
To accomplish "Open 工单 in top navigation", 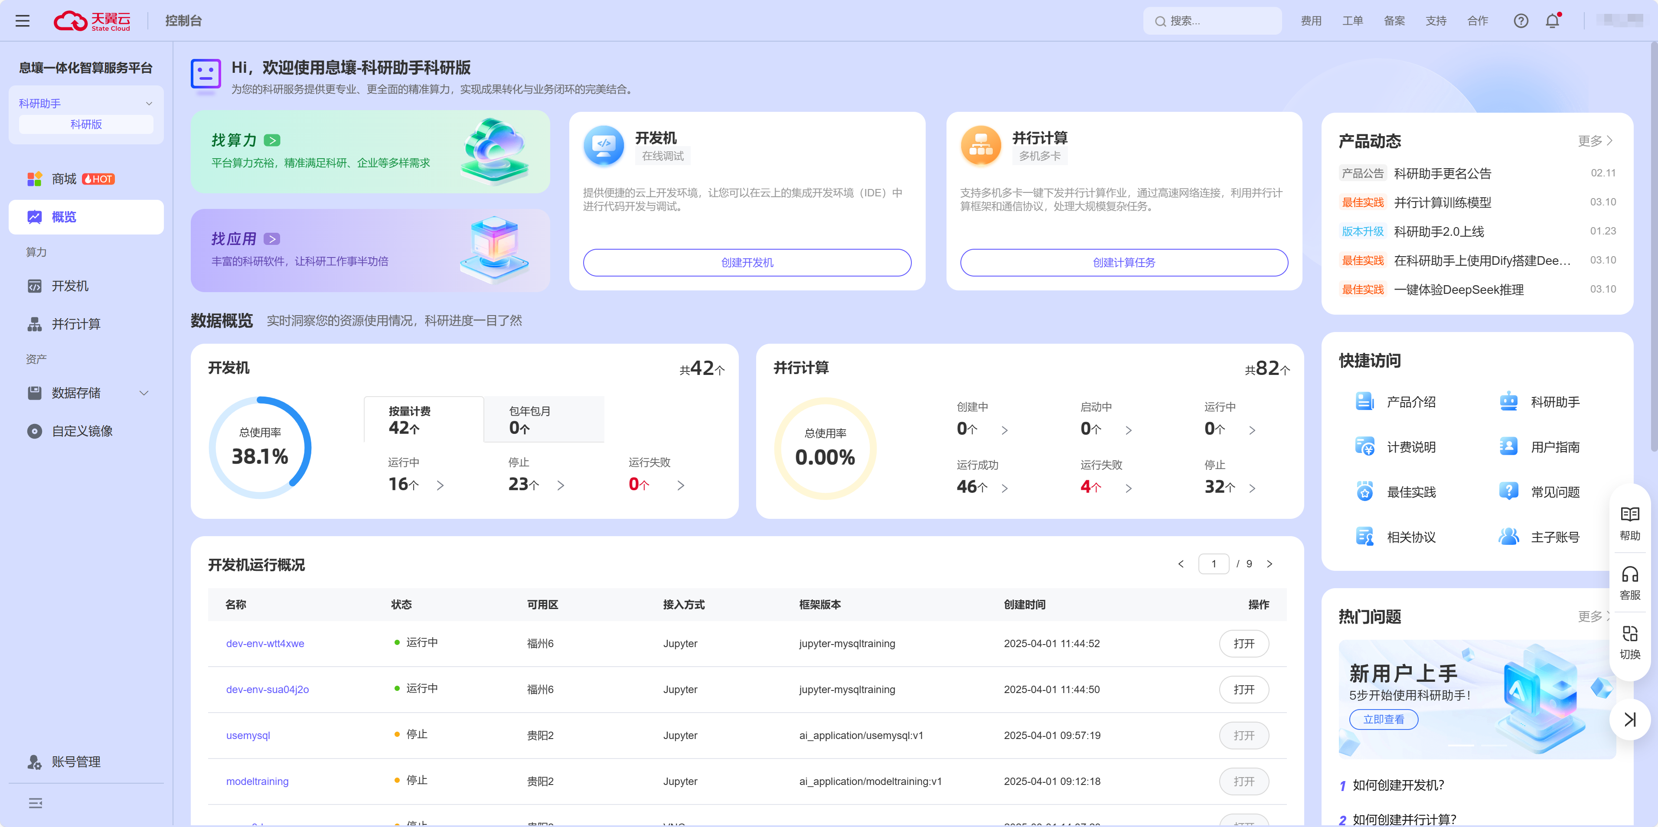I will [1352, 21].
